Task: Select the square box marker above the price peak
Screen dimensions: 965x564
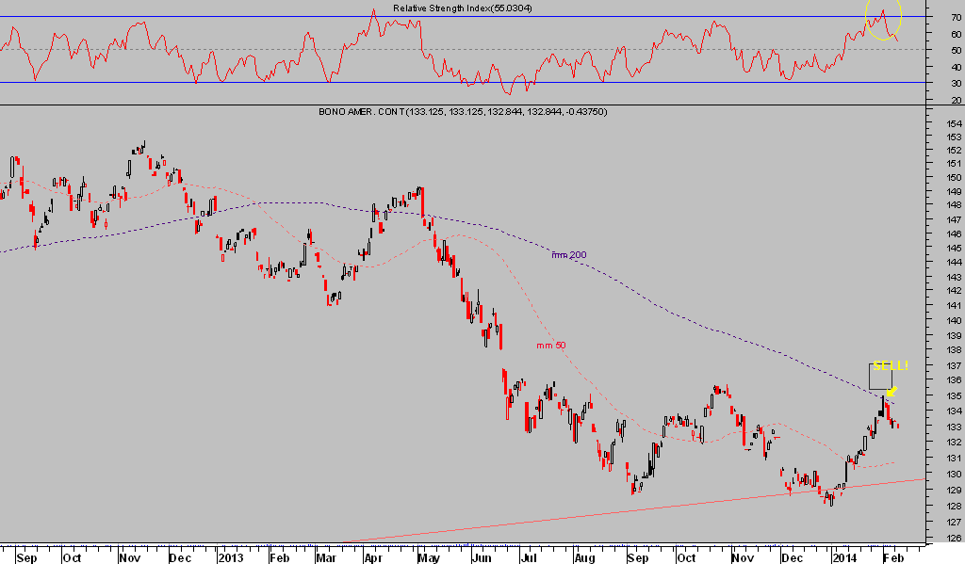Action: (879, 377)
